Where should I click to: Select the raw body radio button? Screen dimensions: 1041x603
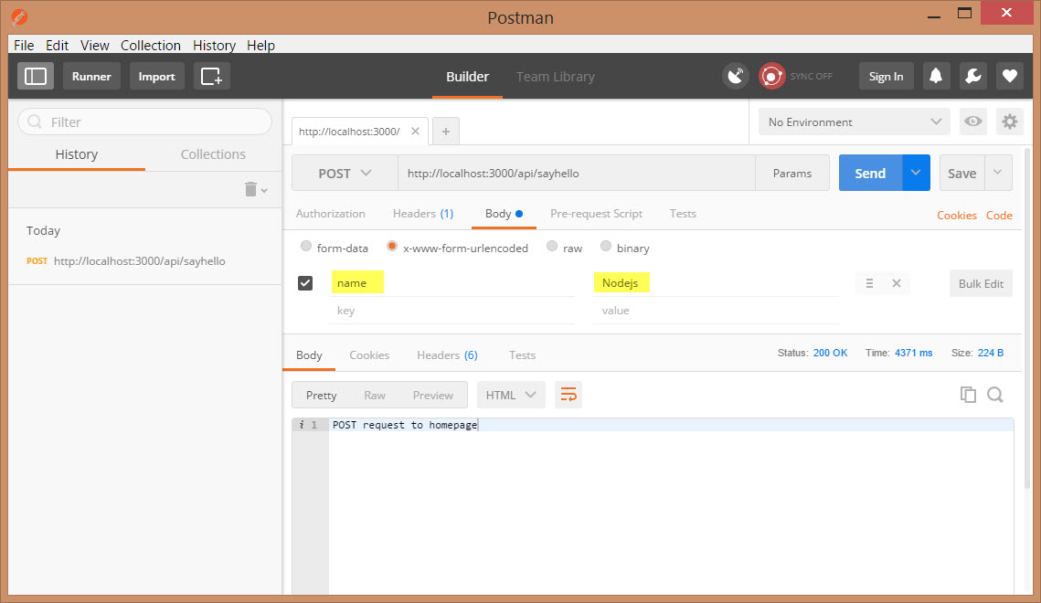[x=552, y=246]
